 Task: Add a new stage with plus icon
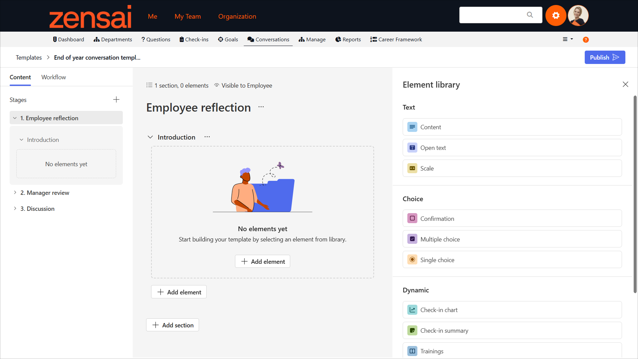[116, 100]
